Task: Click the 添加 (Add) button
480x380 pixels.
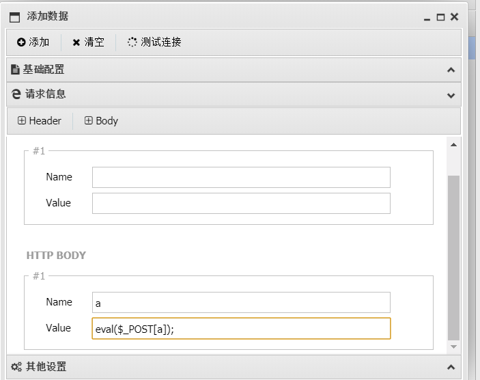Action: click(x=33, y=42)
